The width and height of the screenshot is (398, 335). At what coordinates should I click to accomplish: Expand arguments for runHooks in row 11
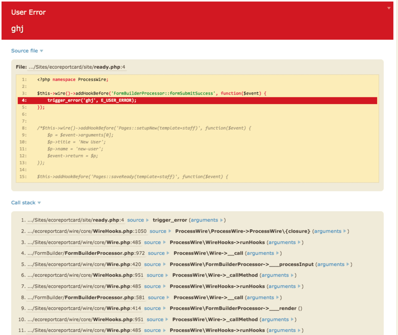pos(284,331)
